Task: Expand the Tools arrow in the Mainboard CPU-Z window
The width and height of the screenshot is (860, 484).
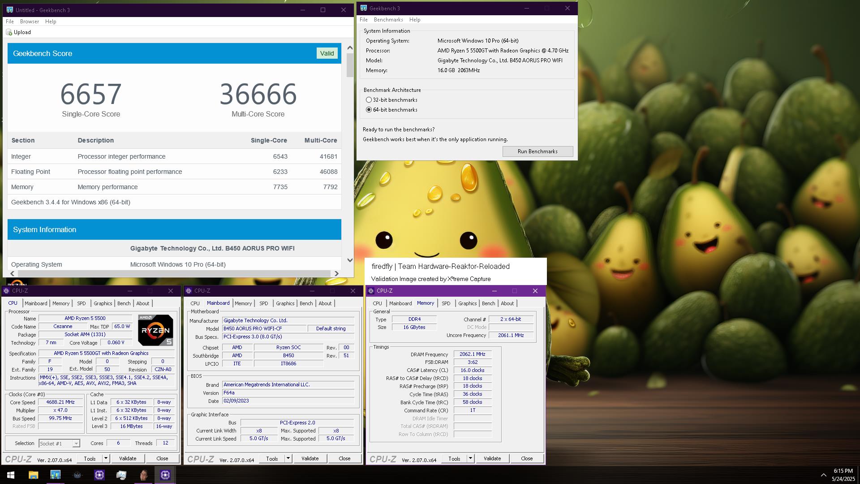Action: click(288, 458)
